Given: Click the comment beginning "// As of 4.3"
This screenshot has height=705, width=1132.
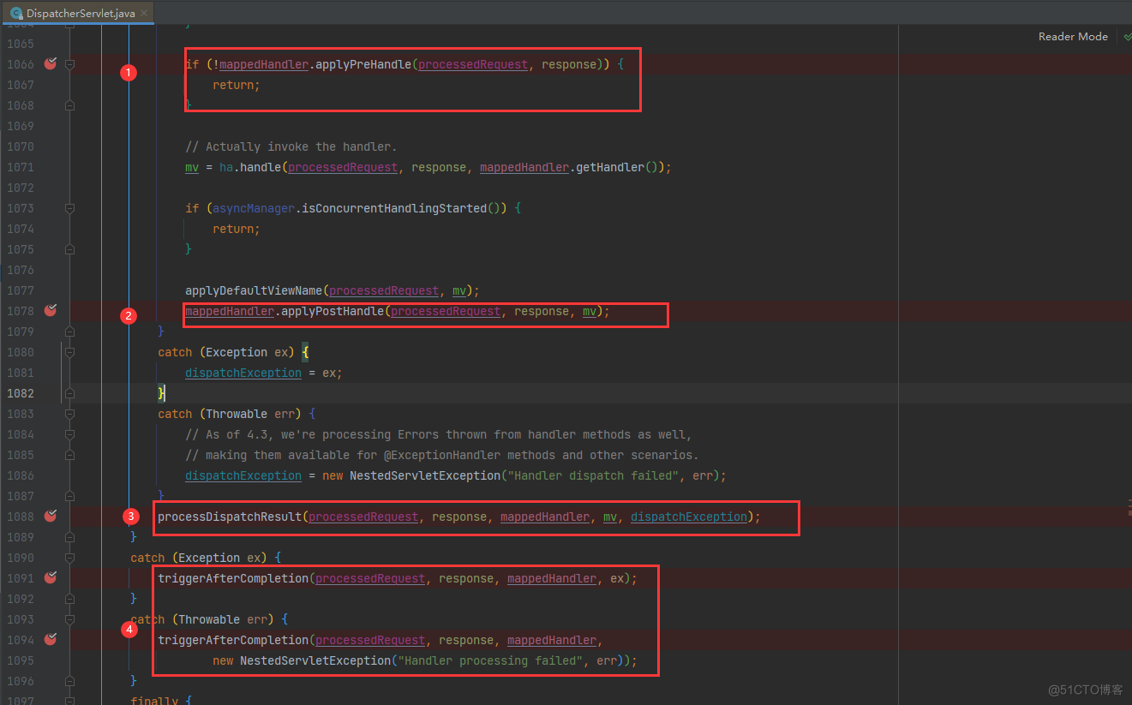Looking at the screenshot, I should (439, 434).
